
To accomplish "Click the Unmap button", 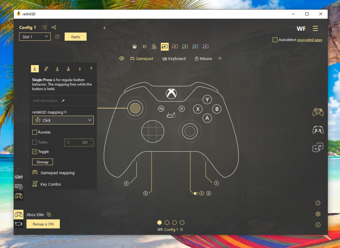I will [x=42, y=162].
